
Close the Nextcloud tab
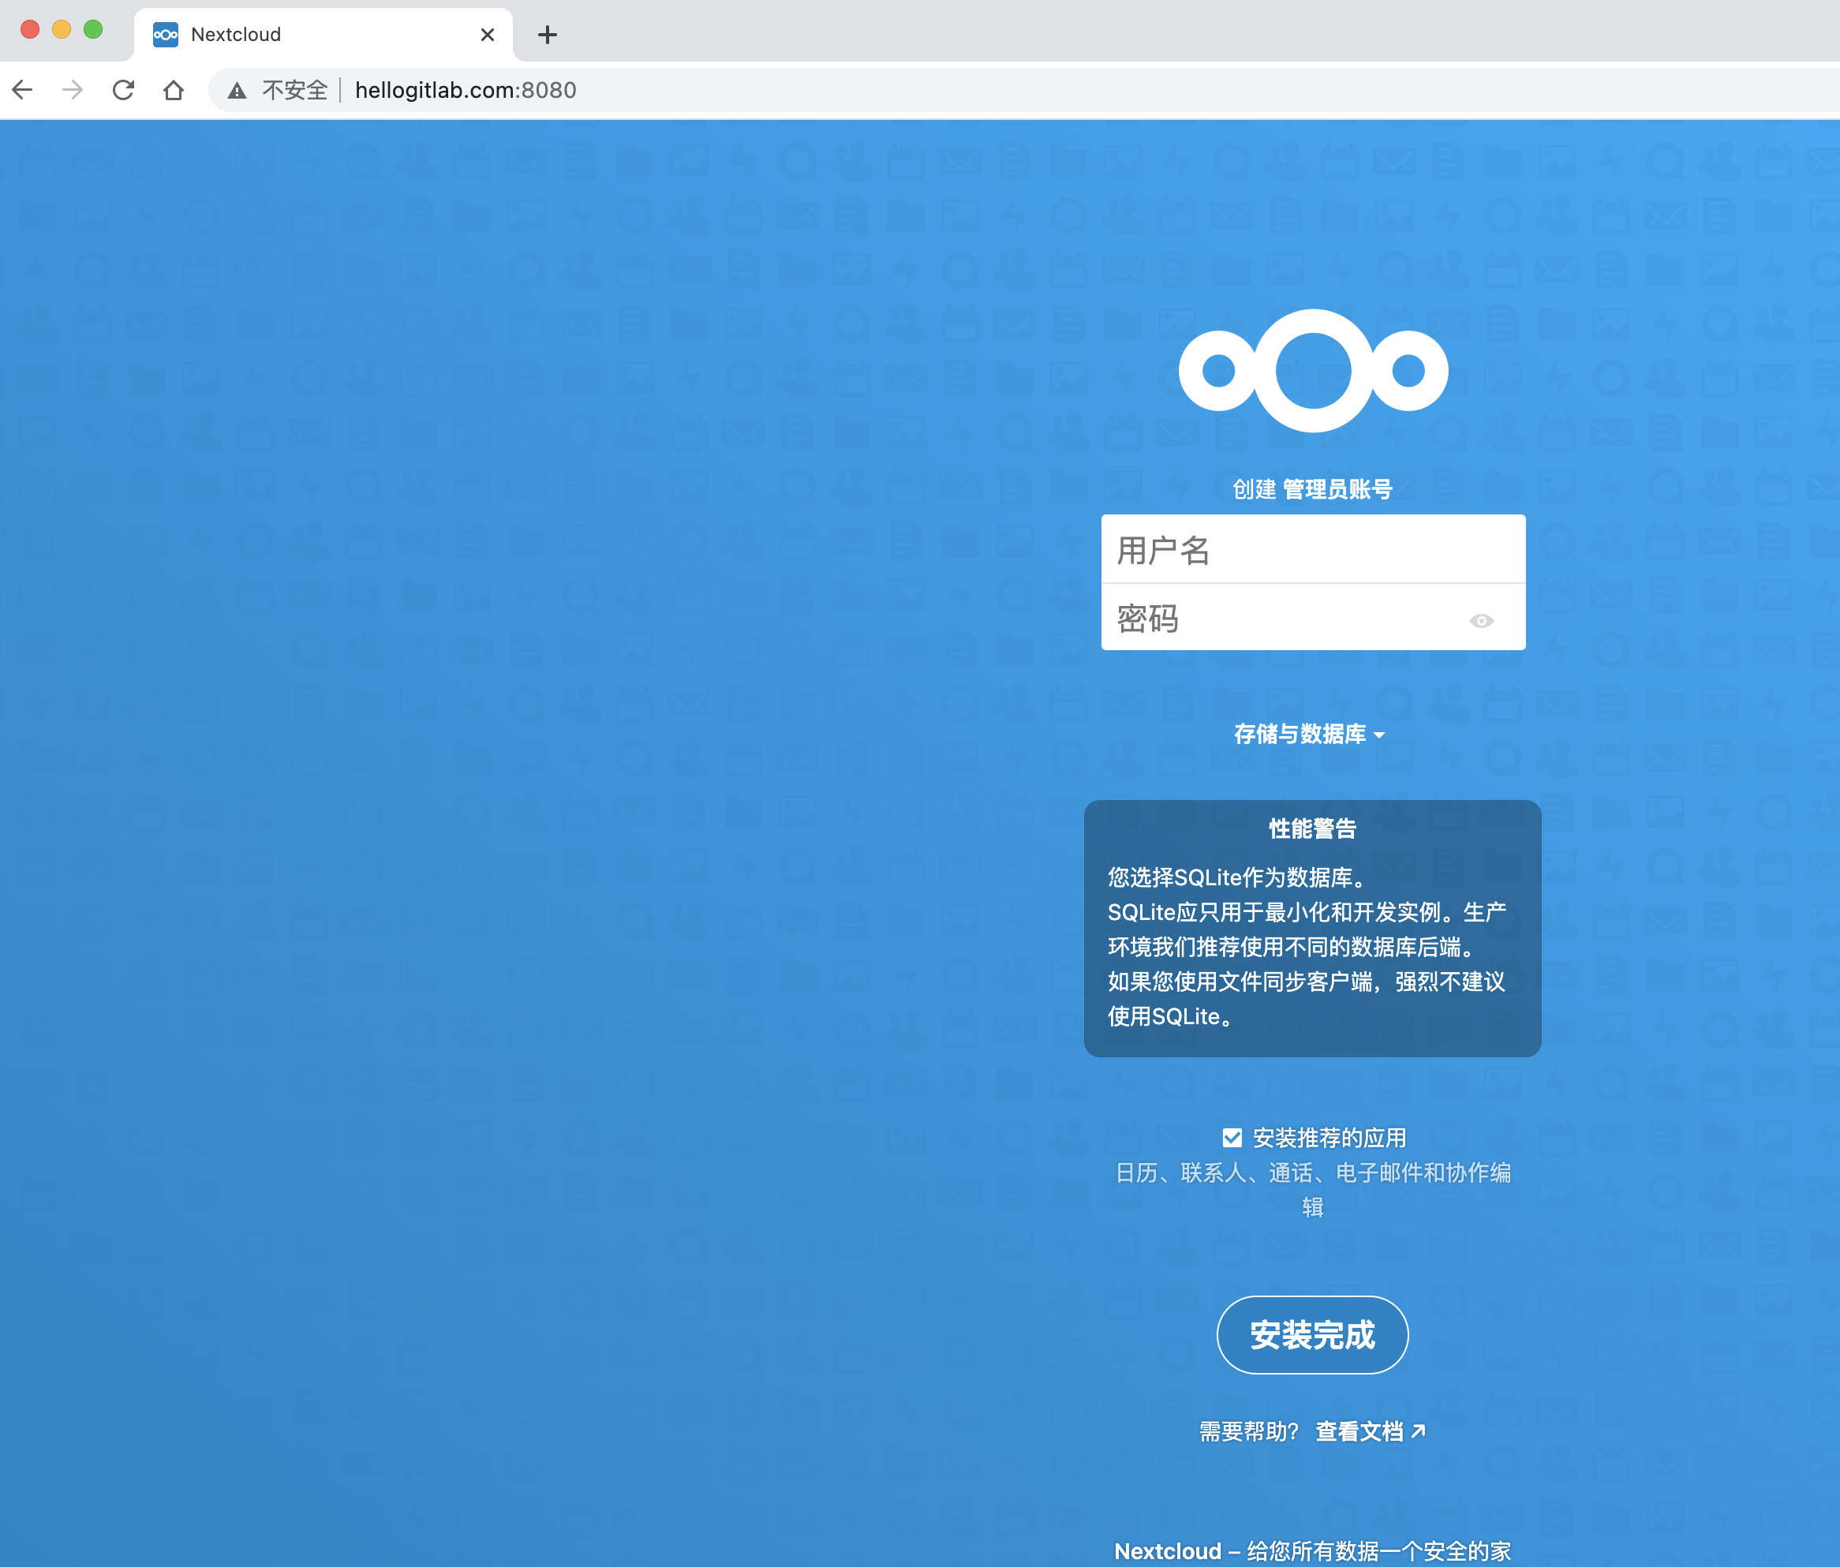tap(488, 35)
